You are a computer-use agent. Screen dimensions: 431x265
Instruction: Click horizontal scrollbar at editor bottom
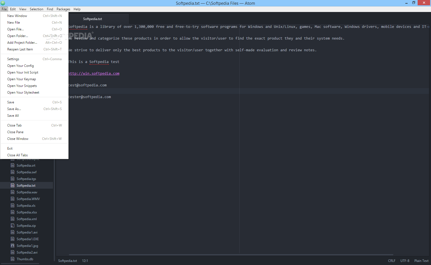point(231,255)
